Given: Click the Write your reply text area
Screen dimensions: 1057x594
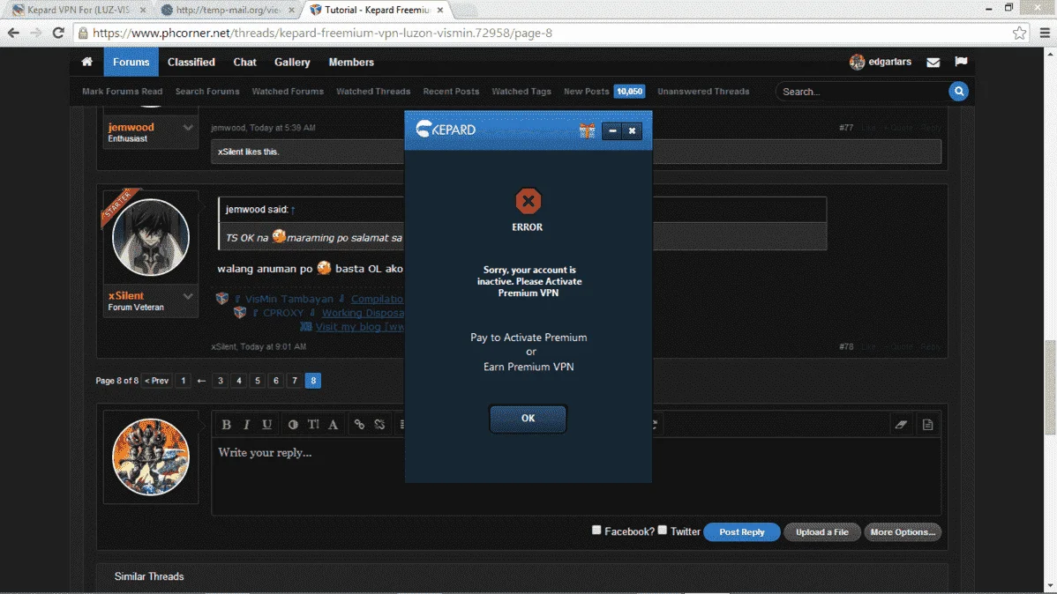Looking at the screenshot, I should coord(576,476).
